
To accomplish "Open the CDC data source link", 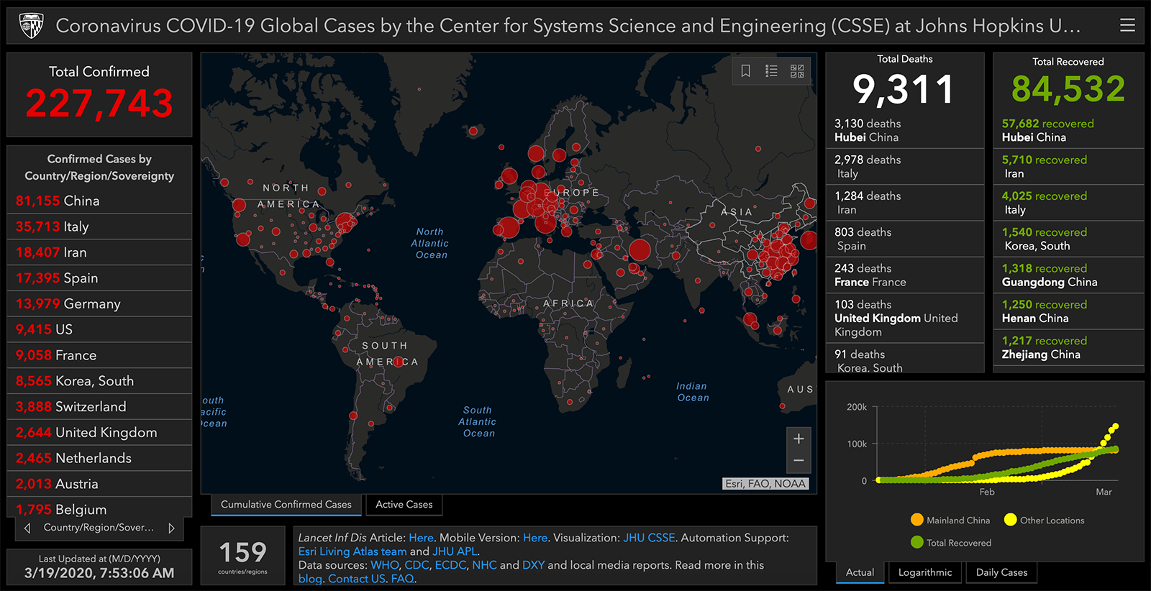I will (417, 565).
